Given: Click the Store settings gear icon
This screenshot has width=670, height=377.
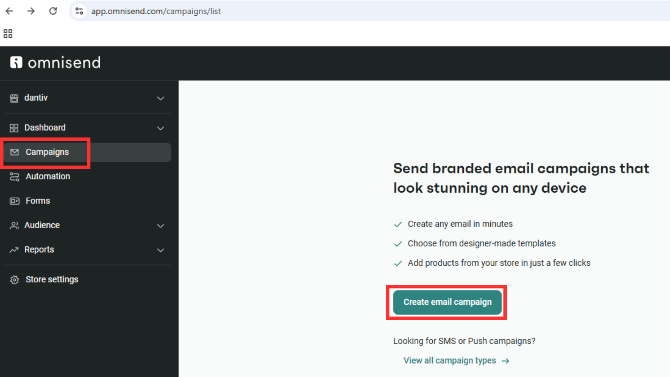Looking at the screenshot, I should [15, 280].
